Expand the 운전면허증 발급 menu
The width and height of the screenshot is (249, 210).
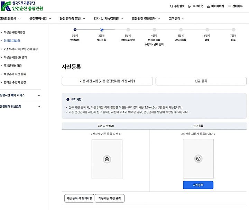click(x=72, y=19)
